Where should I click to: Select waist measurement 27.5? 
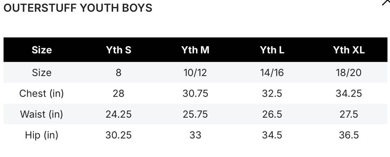coord(349,115)
